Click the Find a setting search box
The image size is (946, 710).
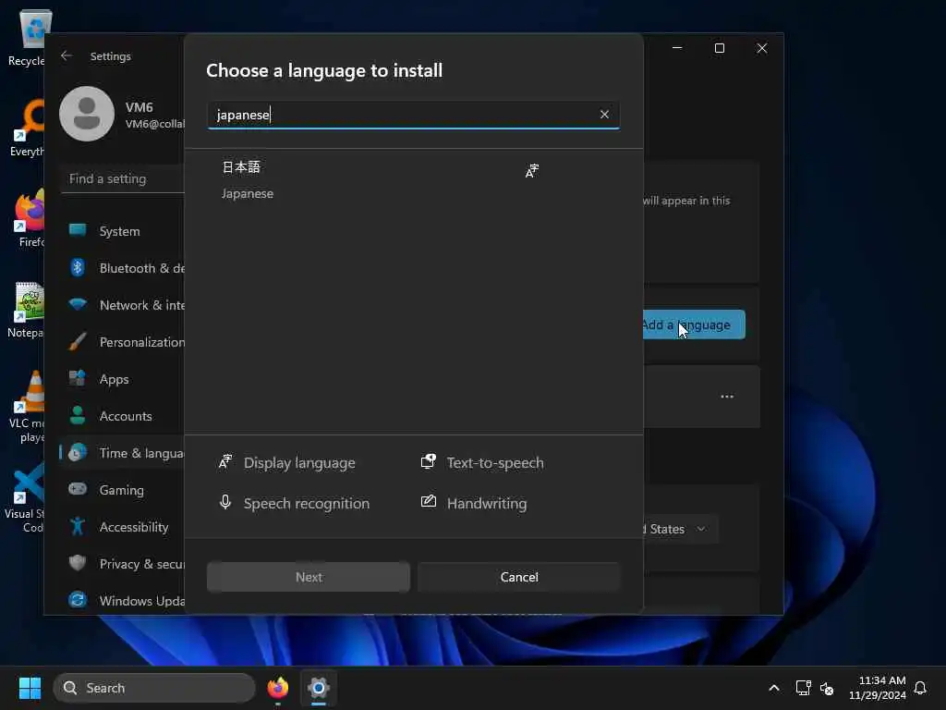point(123,178)
